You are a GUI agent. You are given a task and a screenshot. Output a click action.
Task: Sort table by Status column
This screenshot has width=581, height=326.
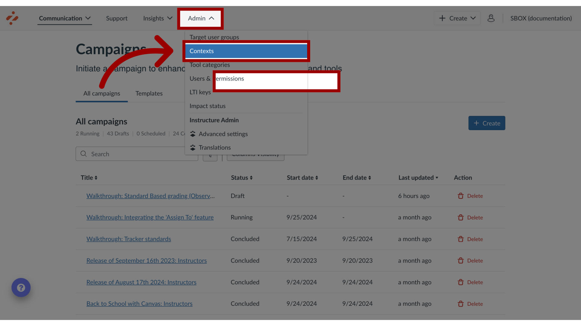click(242, 177)
